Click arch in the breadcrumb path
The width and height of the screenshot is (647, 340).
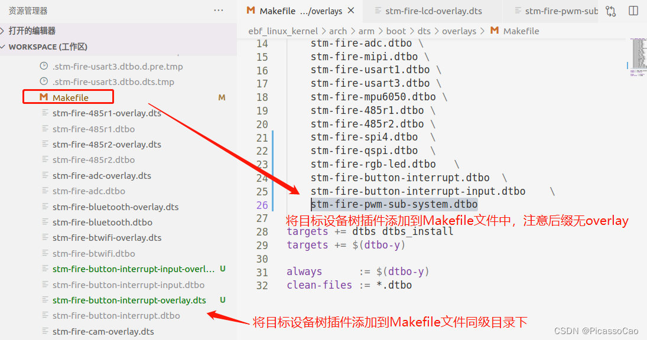click(x=338, y=31)
